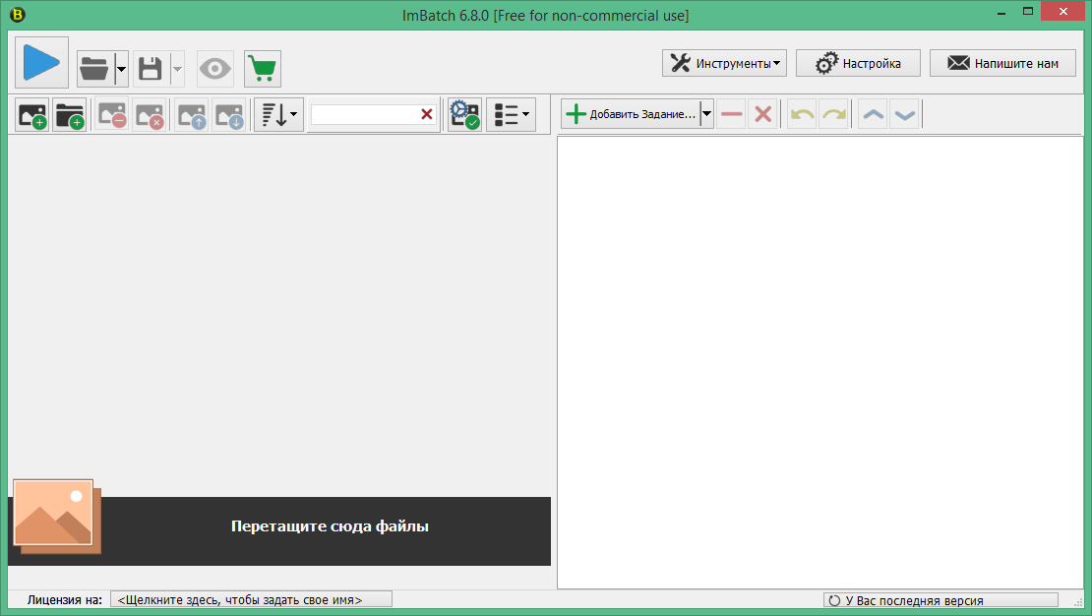Open the sort order dropdown

tap(278, 115)
